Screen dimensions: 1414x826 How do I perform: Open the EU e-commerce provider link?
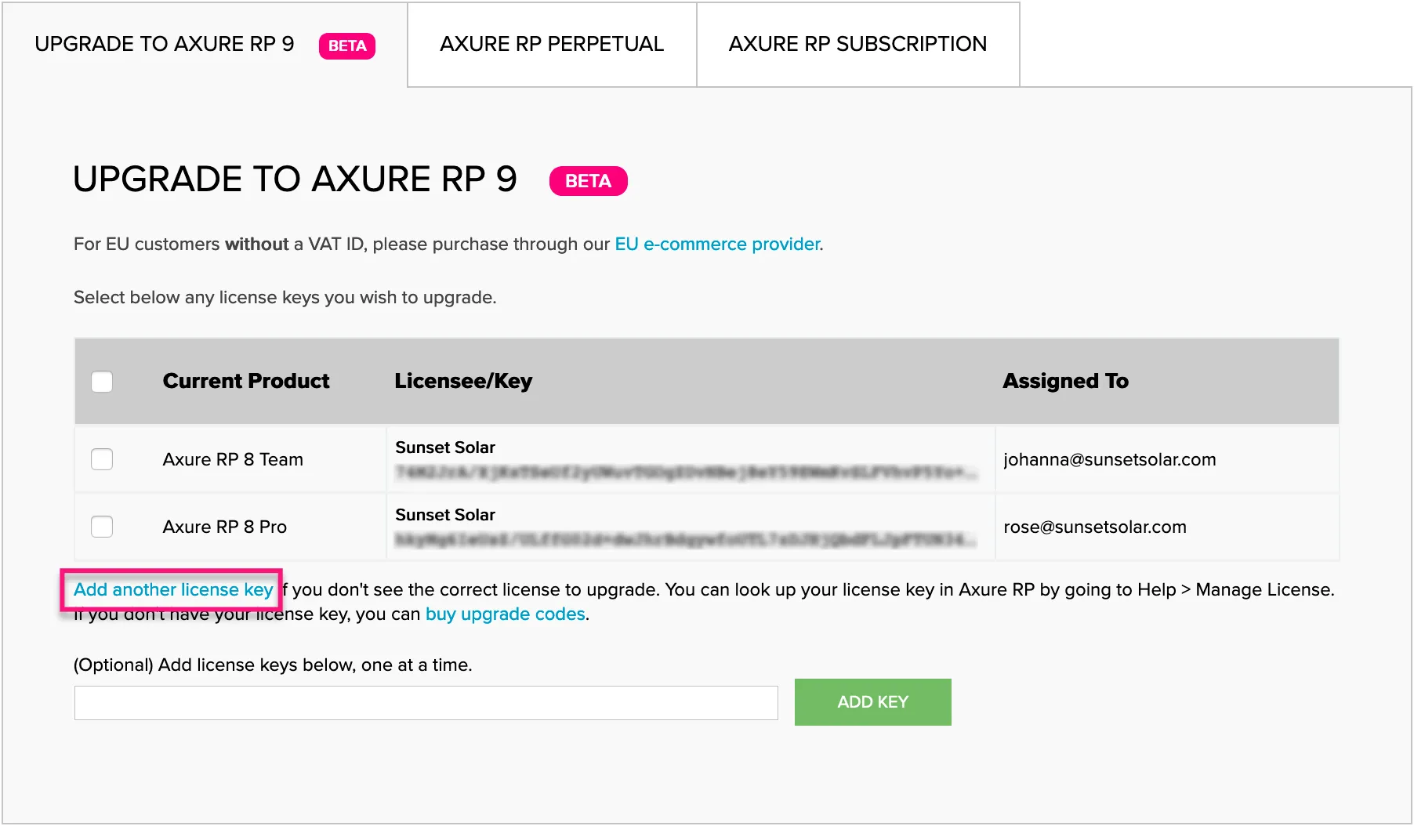coord(716,245)
